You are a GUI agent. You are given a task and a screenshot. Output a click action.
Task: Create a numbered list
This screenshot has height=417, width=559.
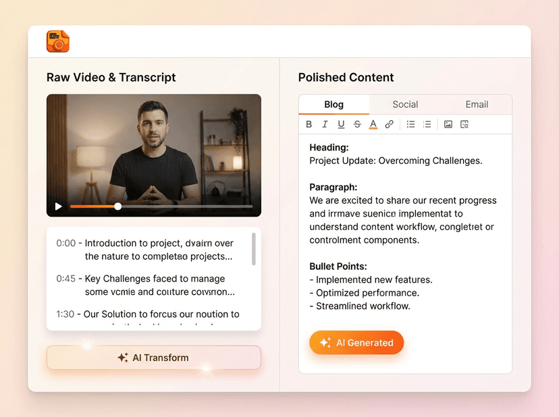coord(427,124)
